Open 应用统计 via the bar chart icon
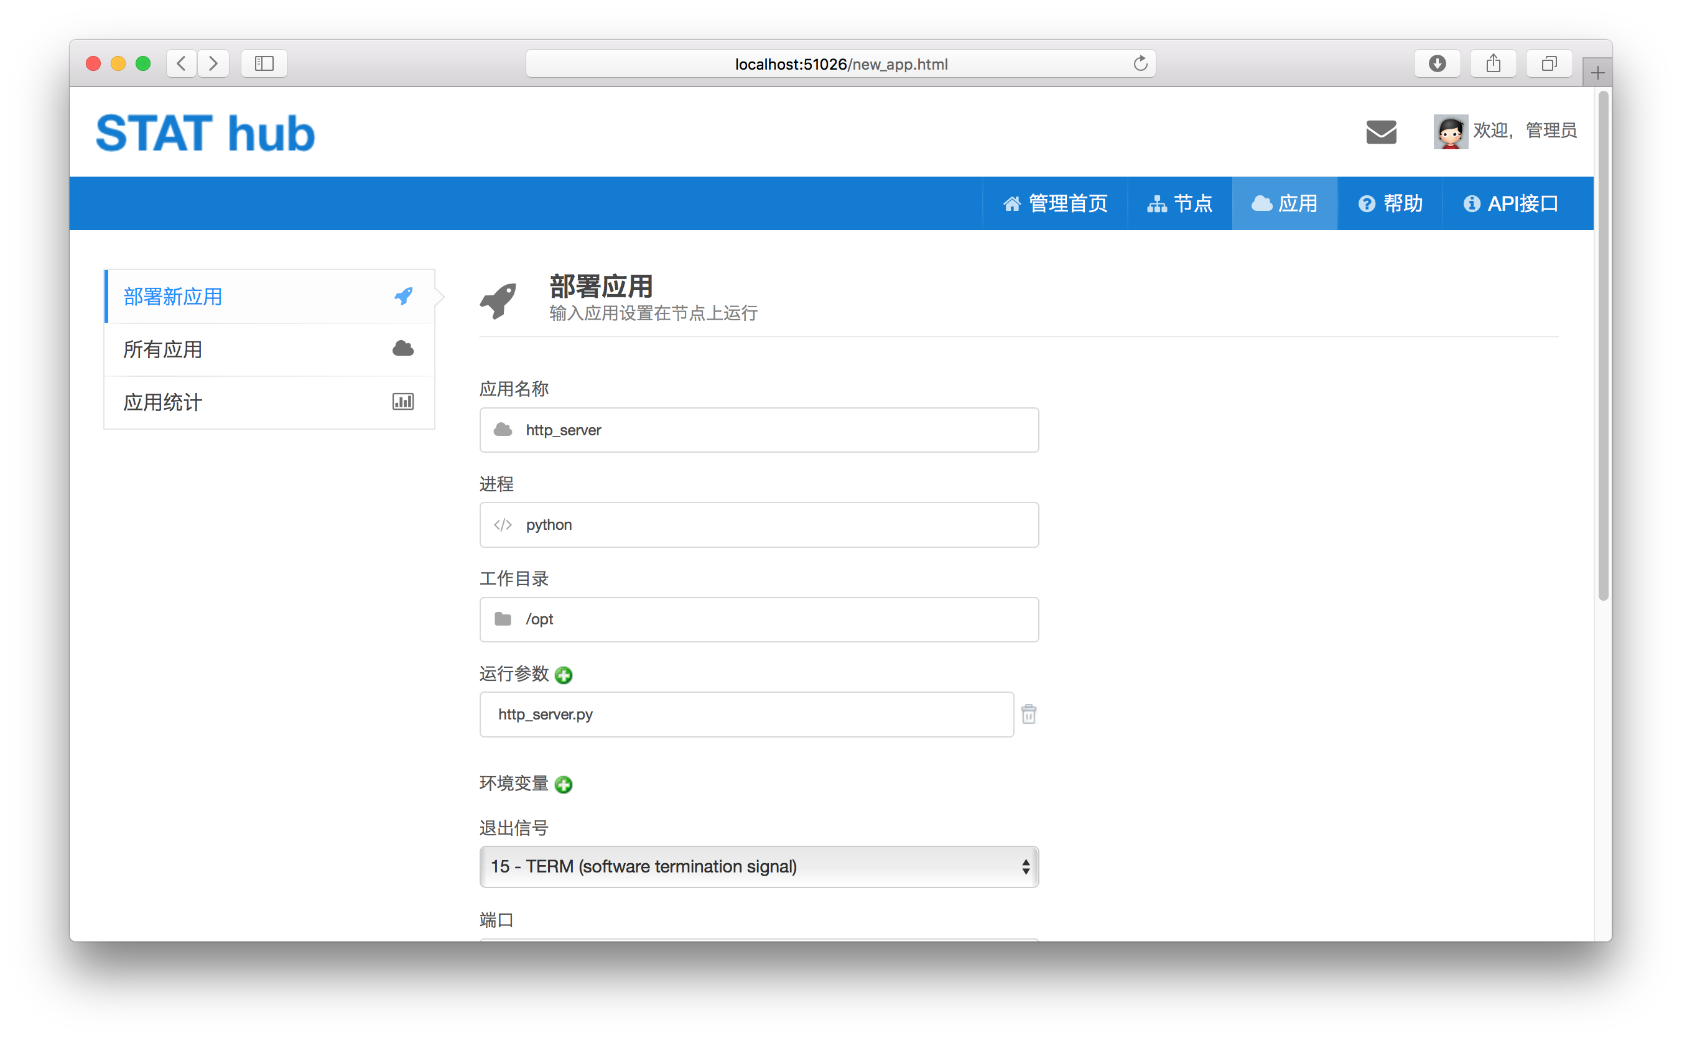The height and width of the screenshot is (1041, 1682). click(402, 400)
